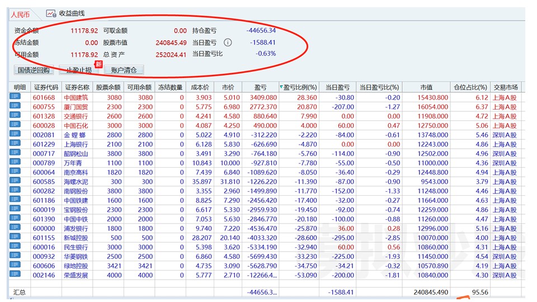
Task: Open details icon for 新城控股 row
Action: (x=15, y=237)
